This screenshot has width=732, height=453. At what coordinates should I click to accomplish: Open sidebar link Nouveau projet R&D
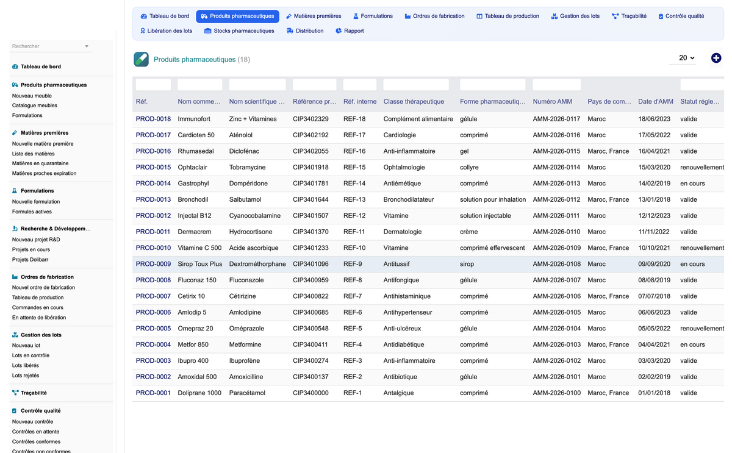coord(36,240)
